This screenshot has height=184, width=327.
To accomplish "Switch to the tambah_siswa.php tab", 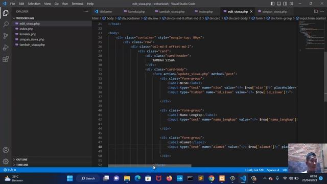I will click(x=170, y=11).
